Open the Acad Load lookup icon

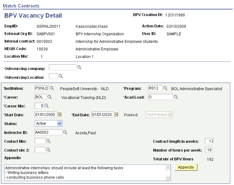(x=176, y=97)
